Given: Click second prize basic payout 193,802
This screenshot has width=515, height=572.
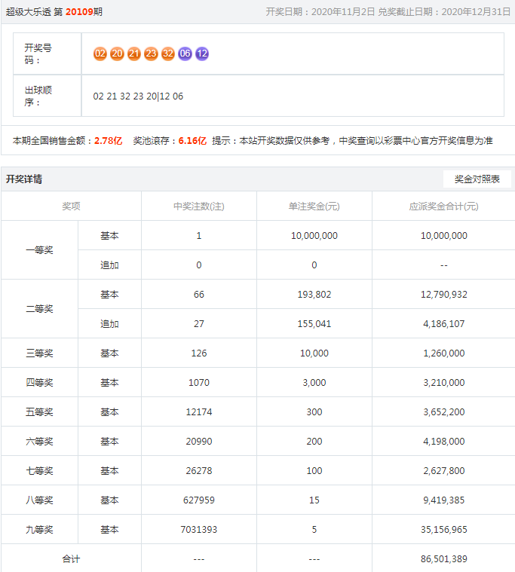Looking at the screenshot, I should pyautogui.click(x=314, y=295).
